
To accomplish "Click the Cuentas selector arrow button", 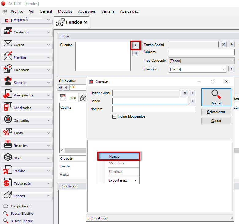I will [135, 45].
